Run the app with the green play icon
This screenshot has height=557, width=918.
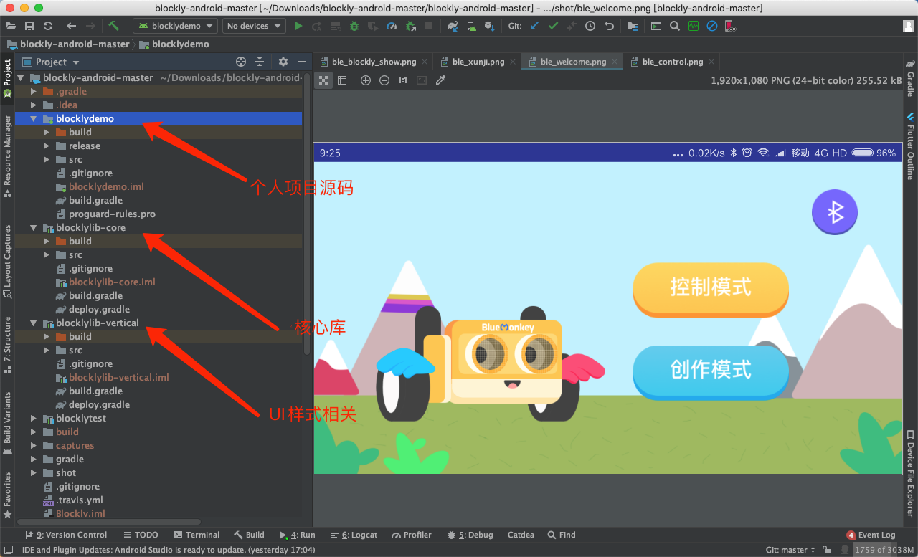tap(298, 26)
